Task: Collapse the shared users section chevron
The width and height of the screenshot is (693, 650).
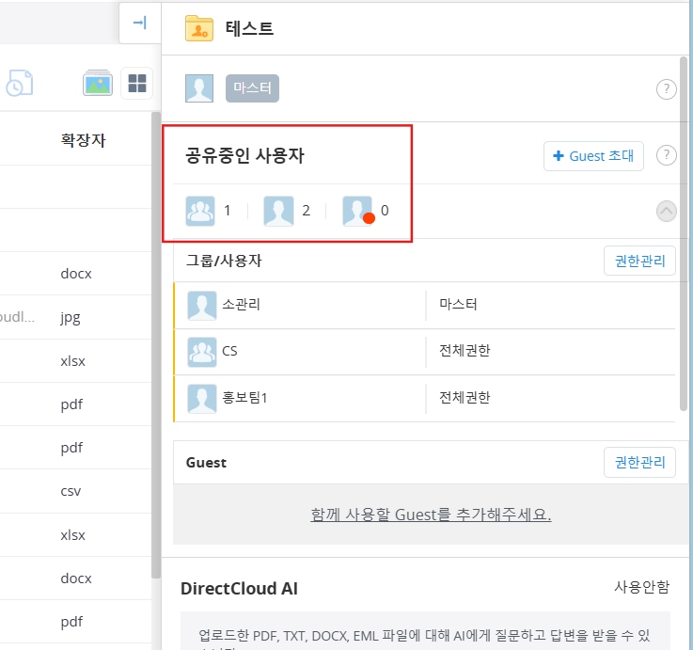Action: coord(666,211)
